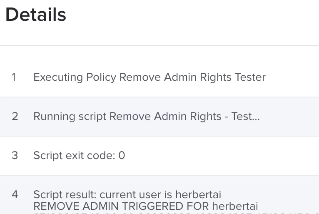Click herbertai after TRIGGERED FOR
The width and height of the screenshot is (319, 214).
point(235,206)
